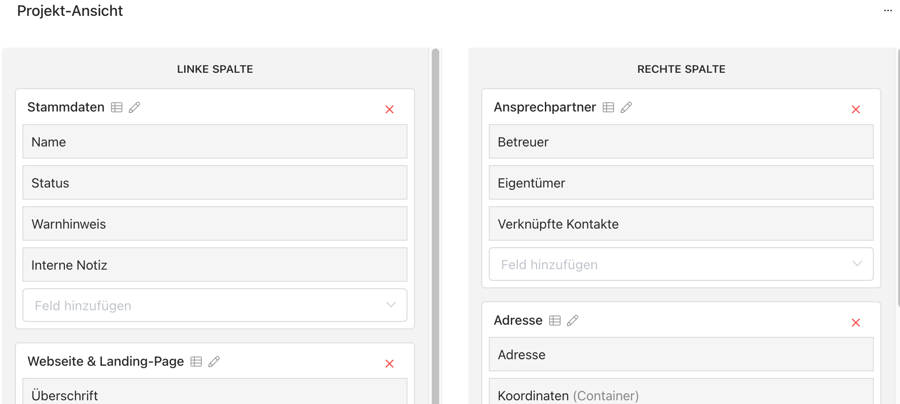
Task: Click the table icon beside Webseite & Landing-Page
Action: [x=196, y=362]
